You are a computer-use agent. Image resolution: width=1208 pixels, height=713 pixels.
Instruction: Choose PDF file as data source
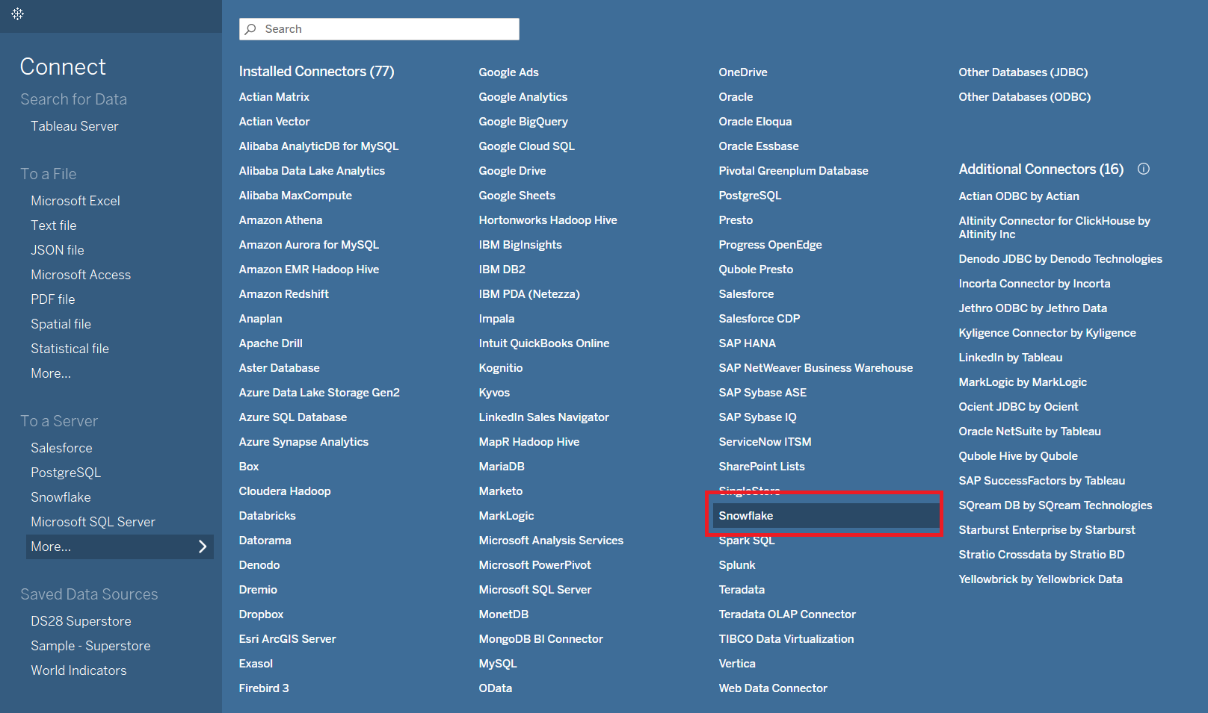[x=53, y=299]
